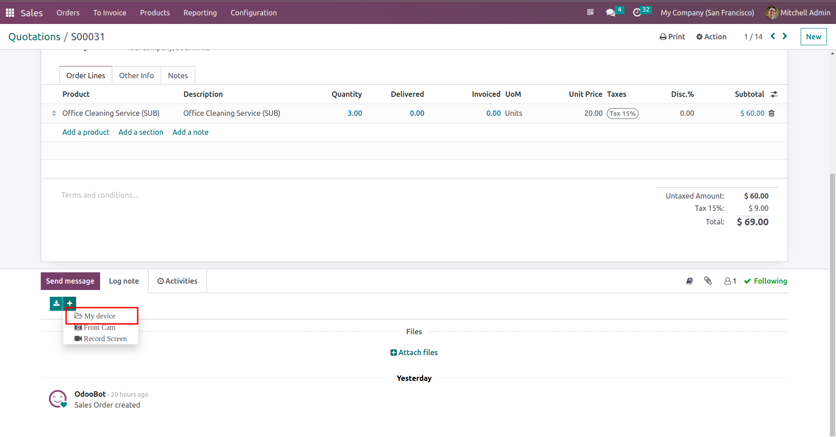Open the activities clock icon

click(x=637, y=13)
